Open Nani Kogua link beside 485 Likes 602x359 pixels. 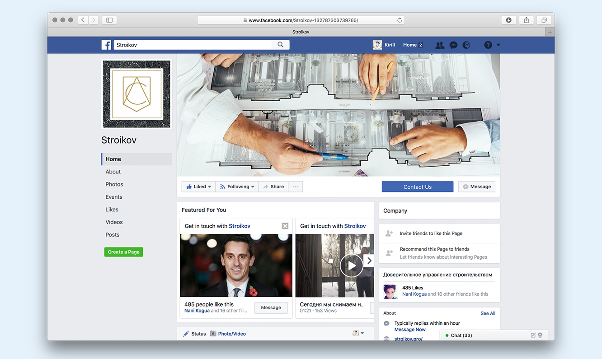click(414, 294)
